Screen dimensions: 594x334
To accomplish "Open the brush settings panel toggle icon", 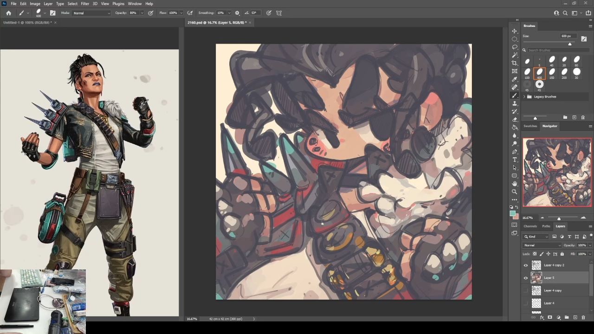I will click(x=52, y=13).
